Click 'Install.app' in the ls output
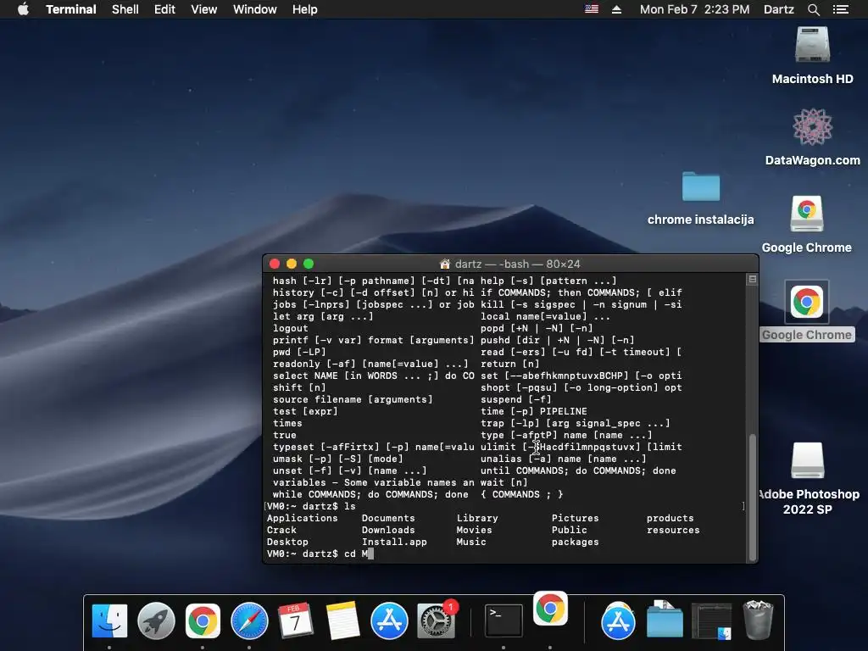 (x=394, y=542)
